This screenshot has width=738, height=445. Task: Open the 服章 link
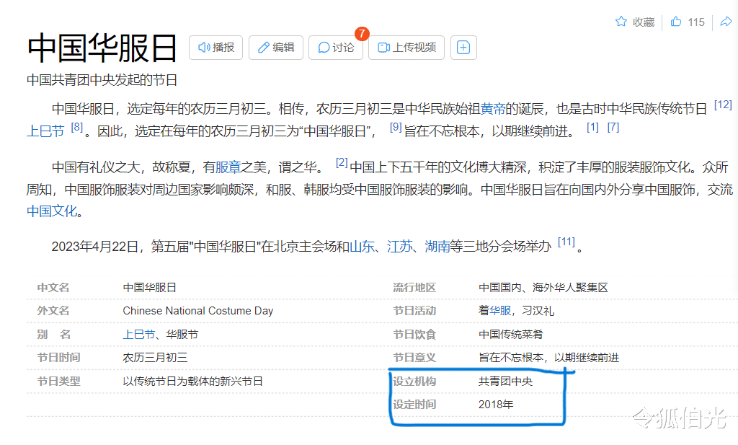click(x=228, y=167)
